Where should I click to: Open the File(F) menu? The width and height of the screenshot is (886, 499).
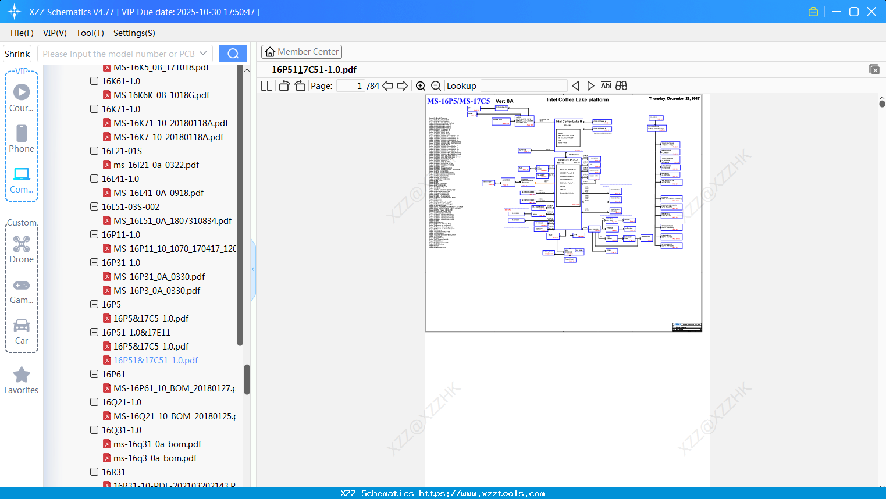(x=22, y=33)
